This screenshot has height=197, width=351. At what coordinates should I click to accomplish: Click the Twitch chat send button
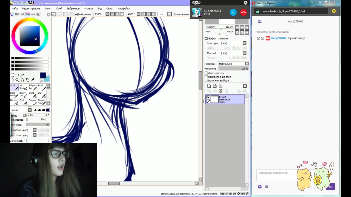pyautogui.click(x=330, y=187)
